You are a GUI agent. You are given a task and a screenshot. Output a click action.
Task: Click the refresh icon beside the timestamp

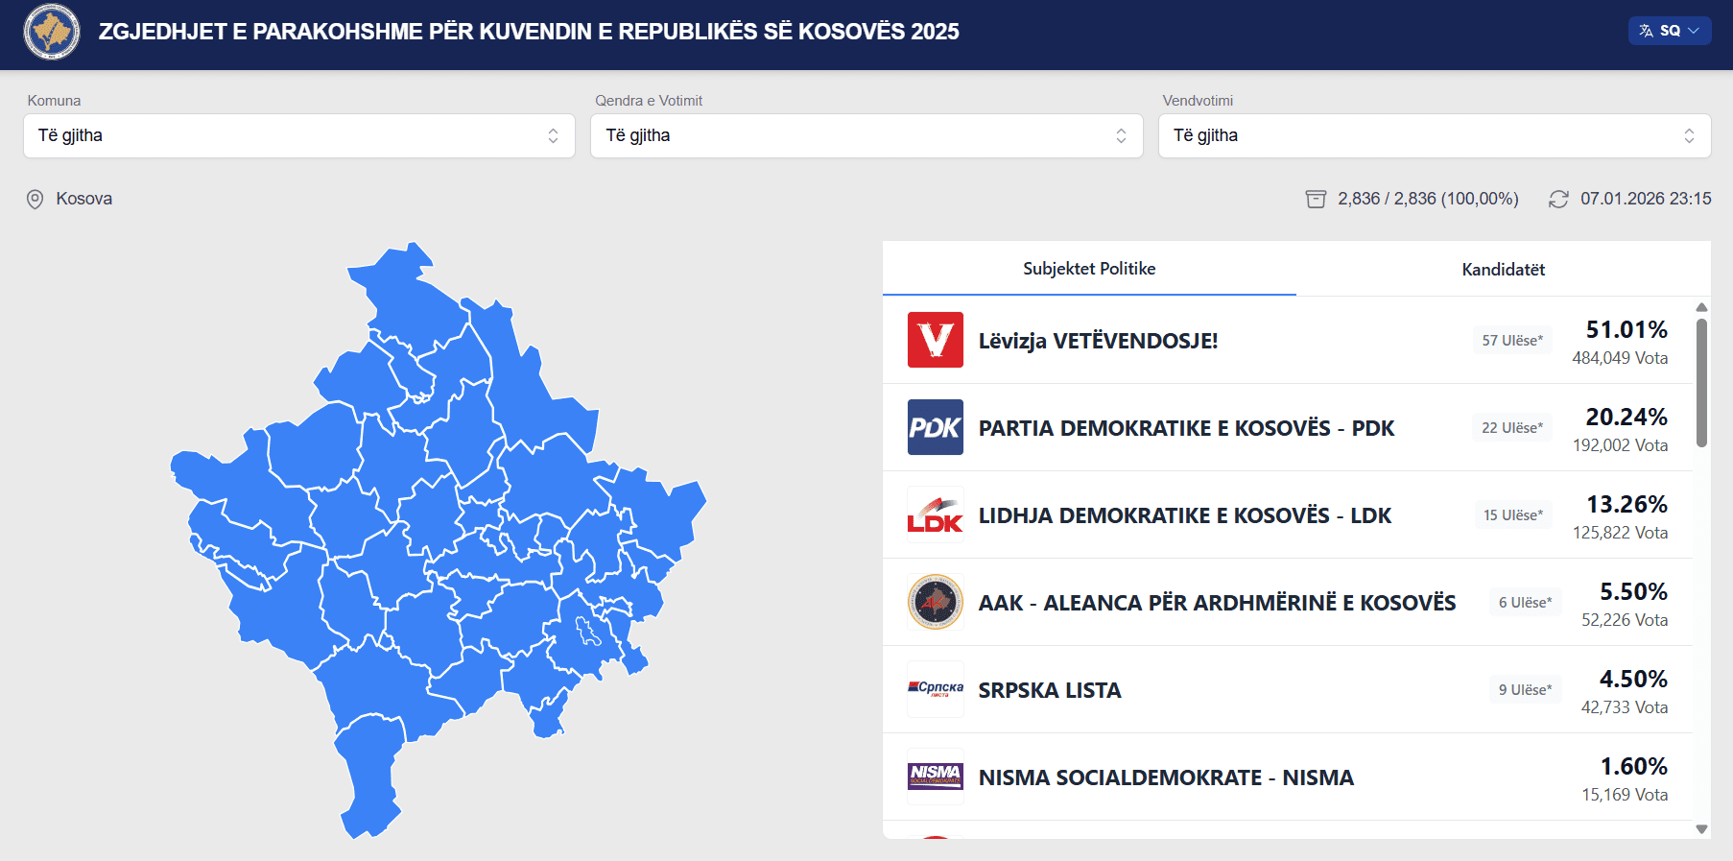(x=1558, y=199)
